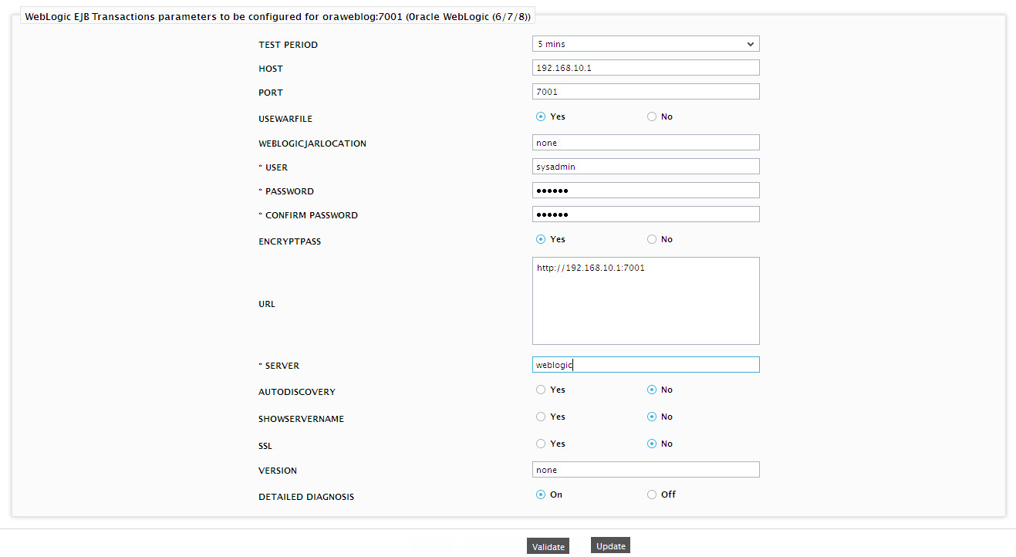Click the CONFIRM PASSWORD field
This screenshot has width=1016, height=557.
click(x=646, y=214)
